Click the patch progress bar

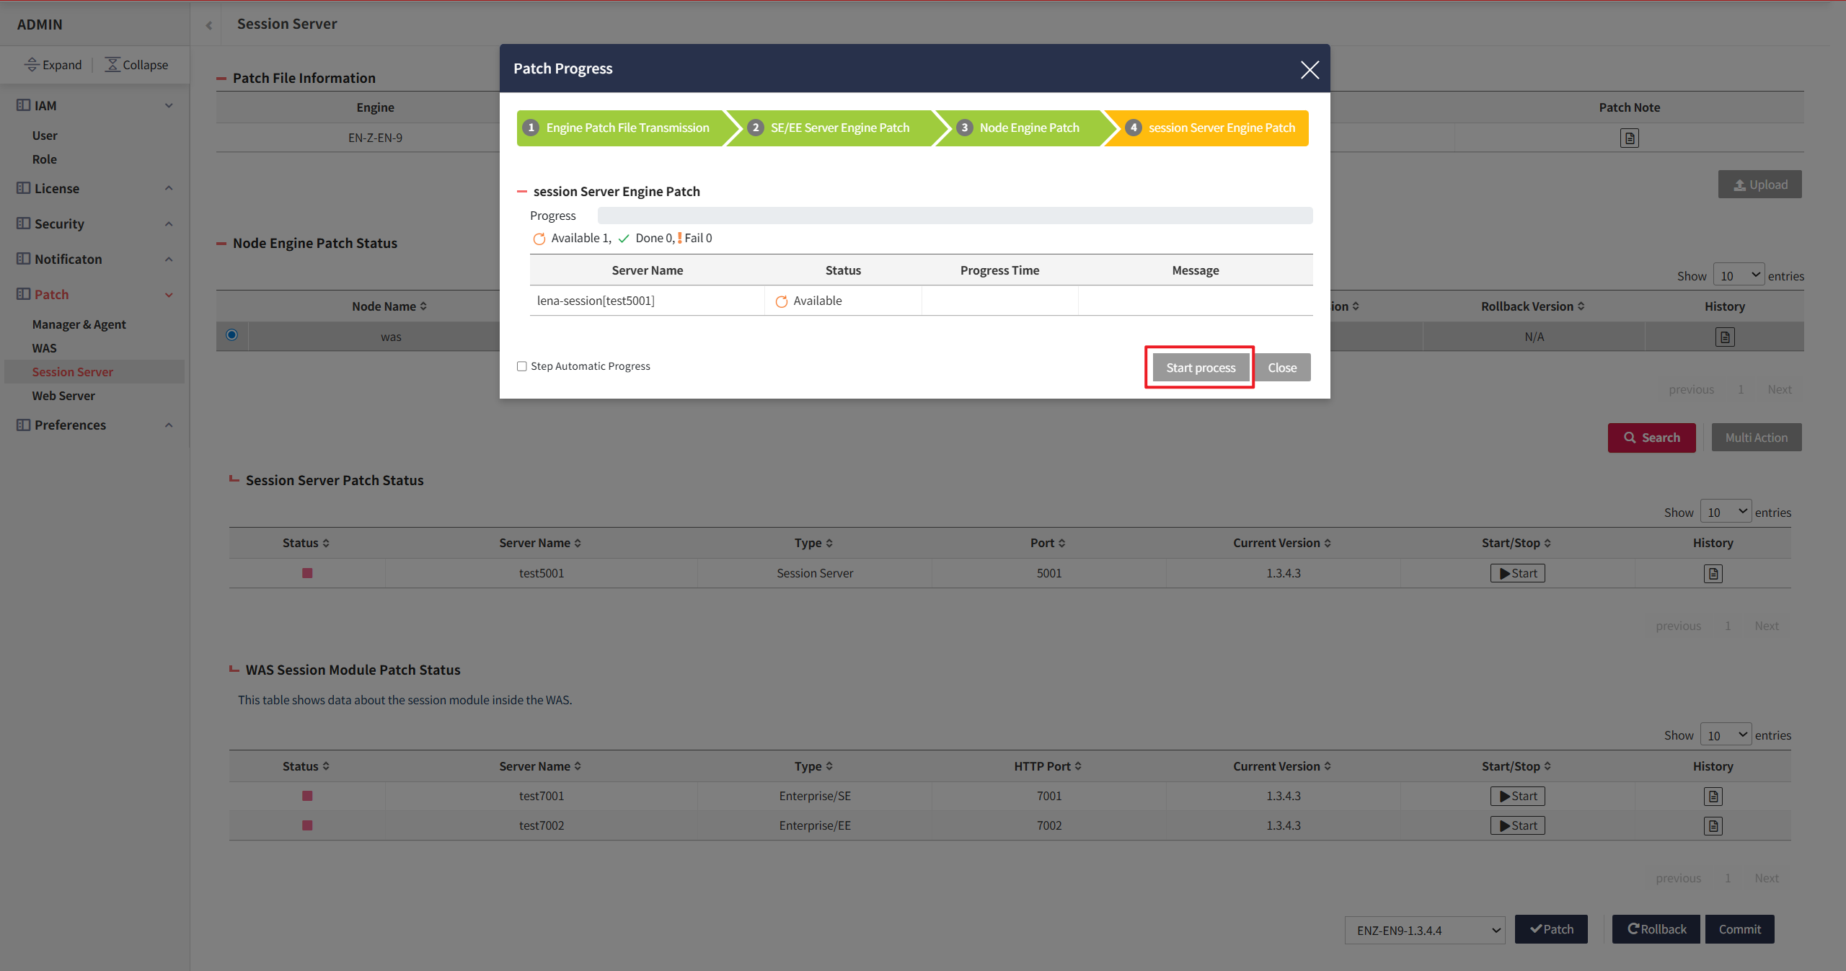pos(955,216)
